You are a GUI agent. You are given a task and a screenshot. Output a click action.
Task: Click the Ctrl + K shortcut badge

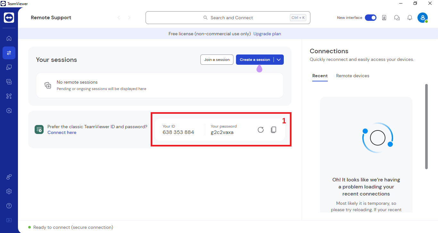pyautogui.click(x=298, y=18)
